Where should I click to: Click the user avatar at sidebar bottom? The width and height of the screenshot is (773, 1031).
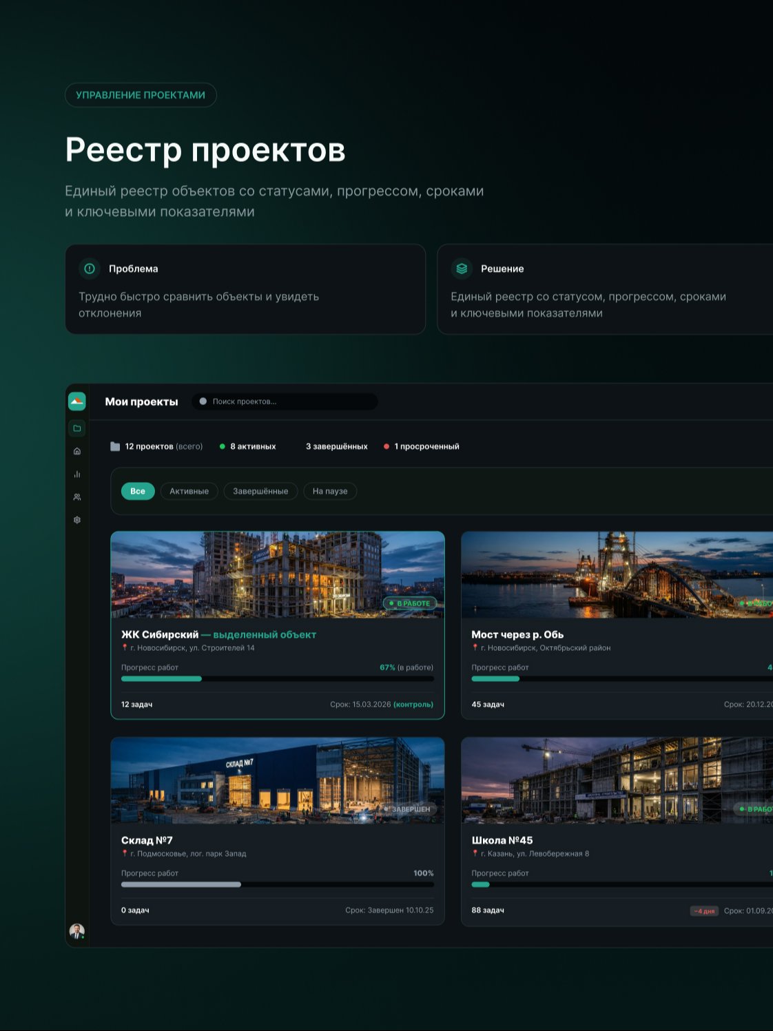77,931
